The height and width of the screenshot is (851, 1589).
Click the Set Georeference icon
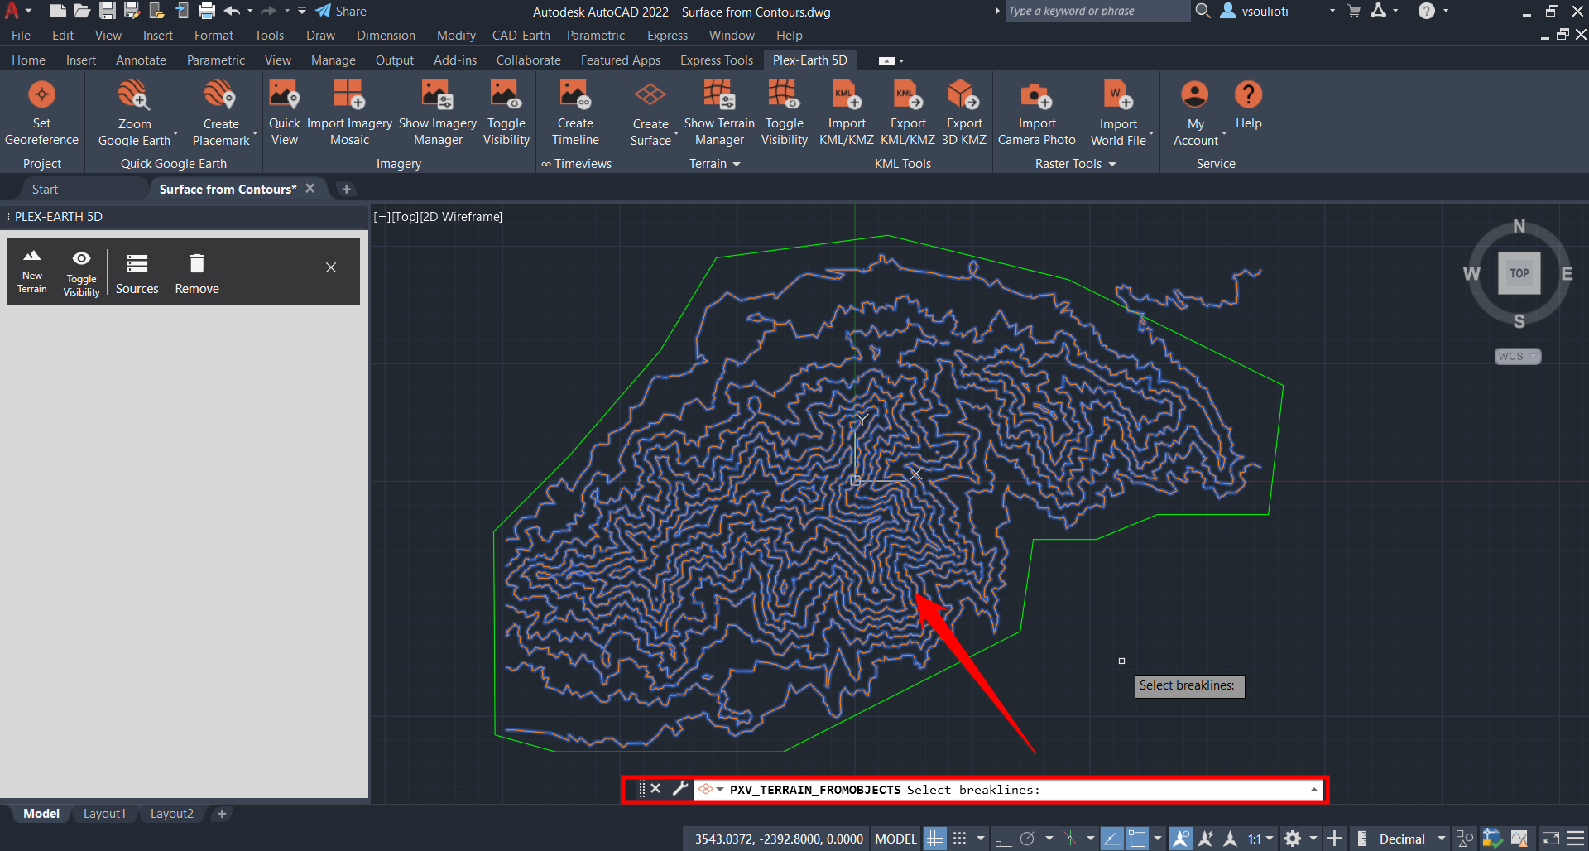pyautogui.click(x=41, y=95)
